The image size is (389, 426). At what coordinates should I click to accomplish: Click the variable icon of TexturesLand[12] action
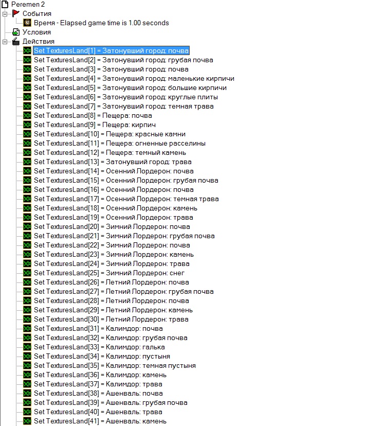(27, 152)
